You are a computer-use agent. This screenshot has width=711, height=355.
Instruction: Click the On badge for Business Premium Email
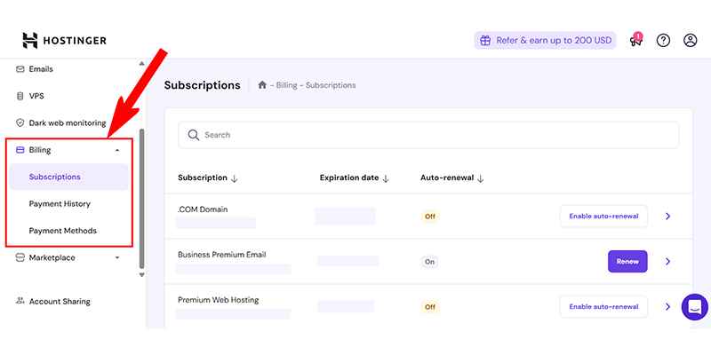[x=429, y=262]
